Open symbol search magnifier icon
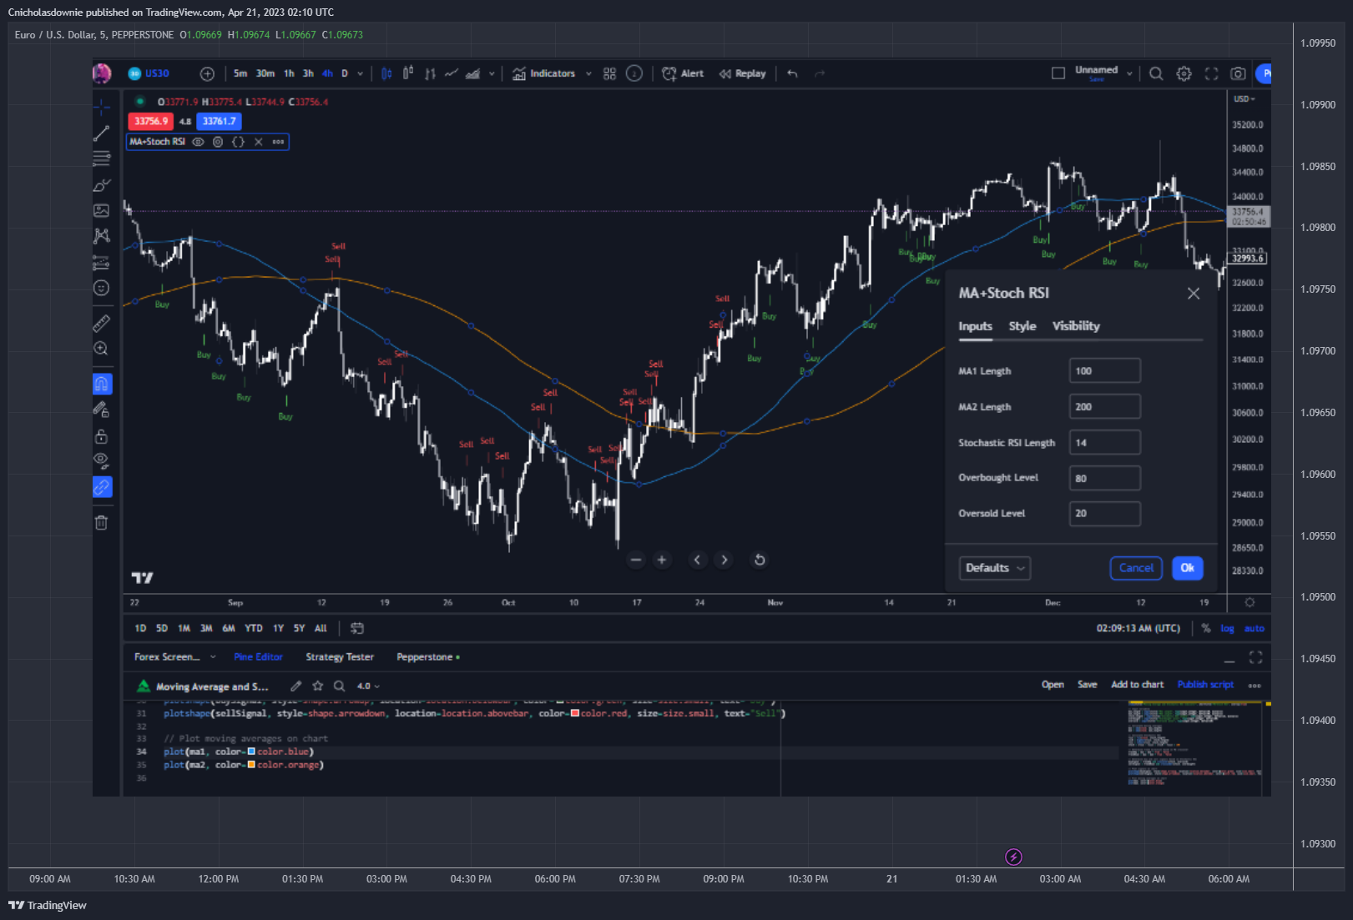 coord(1156,73)
